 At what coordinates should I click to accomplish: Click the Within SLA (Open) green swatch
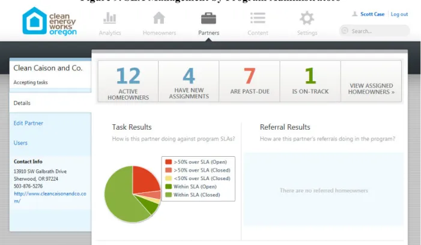pos(168,187)
